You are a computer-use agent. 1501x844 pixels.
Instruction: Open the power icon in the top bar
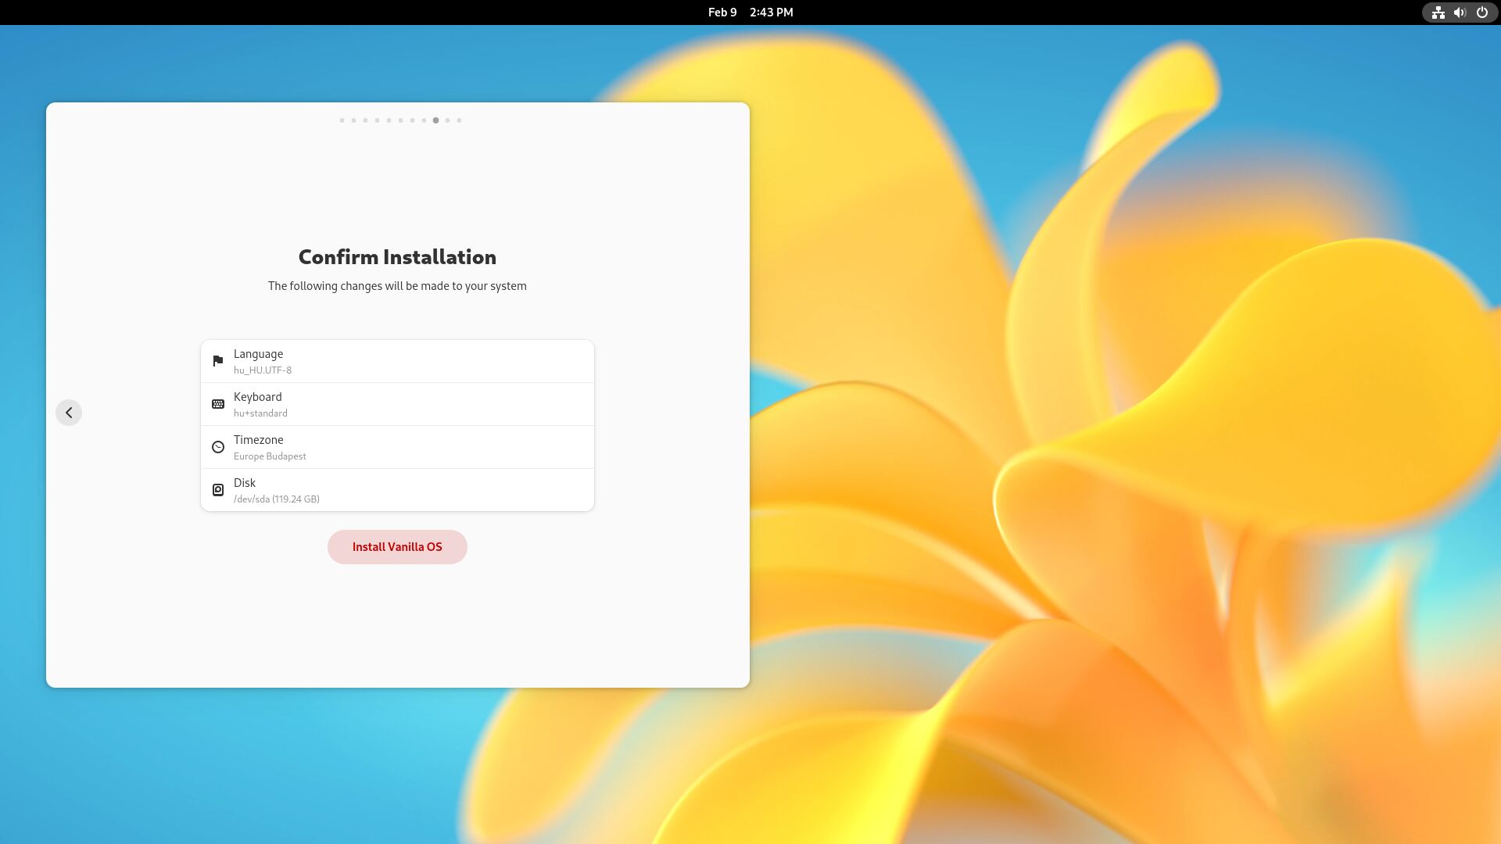(x=1481, y=13)
